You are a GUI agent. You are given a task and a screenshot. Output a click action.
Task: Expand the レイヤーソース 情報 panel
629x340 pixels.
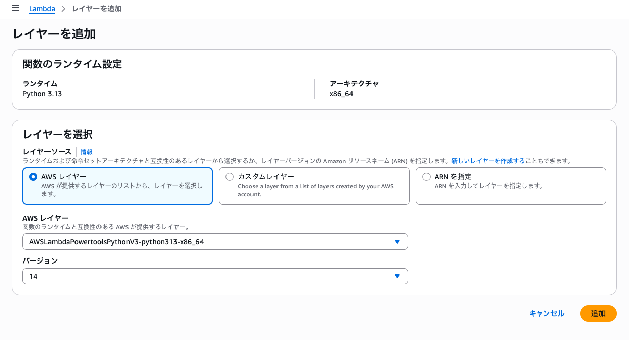[86, 151]
